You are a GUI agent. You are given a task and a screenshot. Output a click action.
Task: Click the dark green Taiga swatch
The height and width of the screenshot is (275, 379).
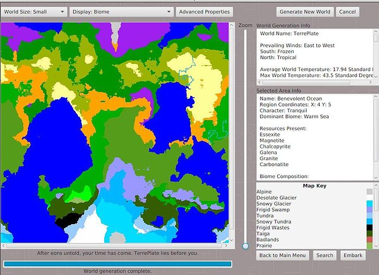[370, 234]
